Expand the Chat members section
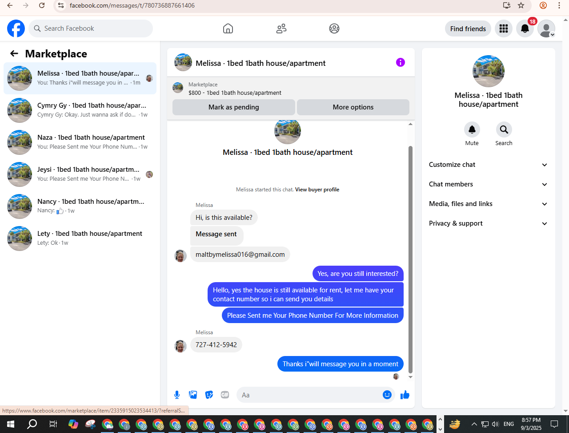Image resolution: width=569 pixels, height=433 pixels. [x=489, y=184]
